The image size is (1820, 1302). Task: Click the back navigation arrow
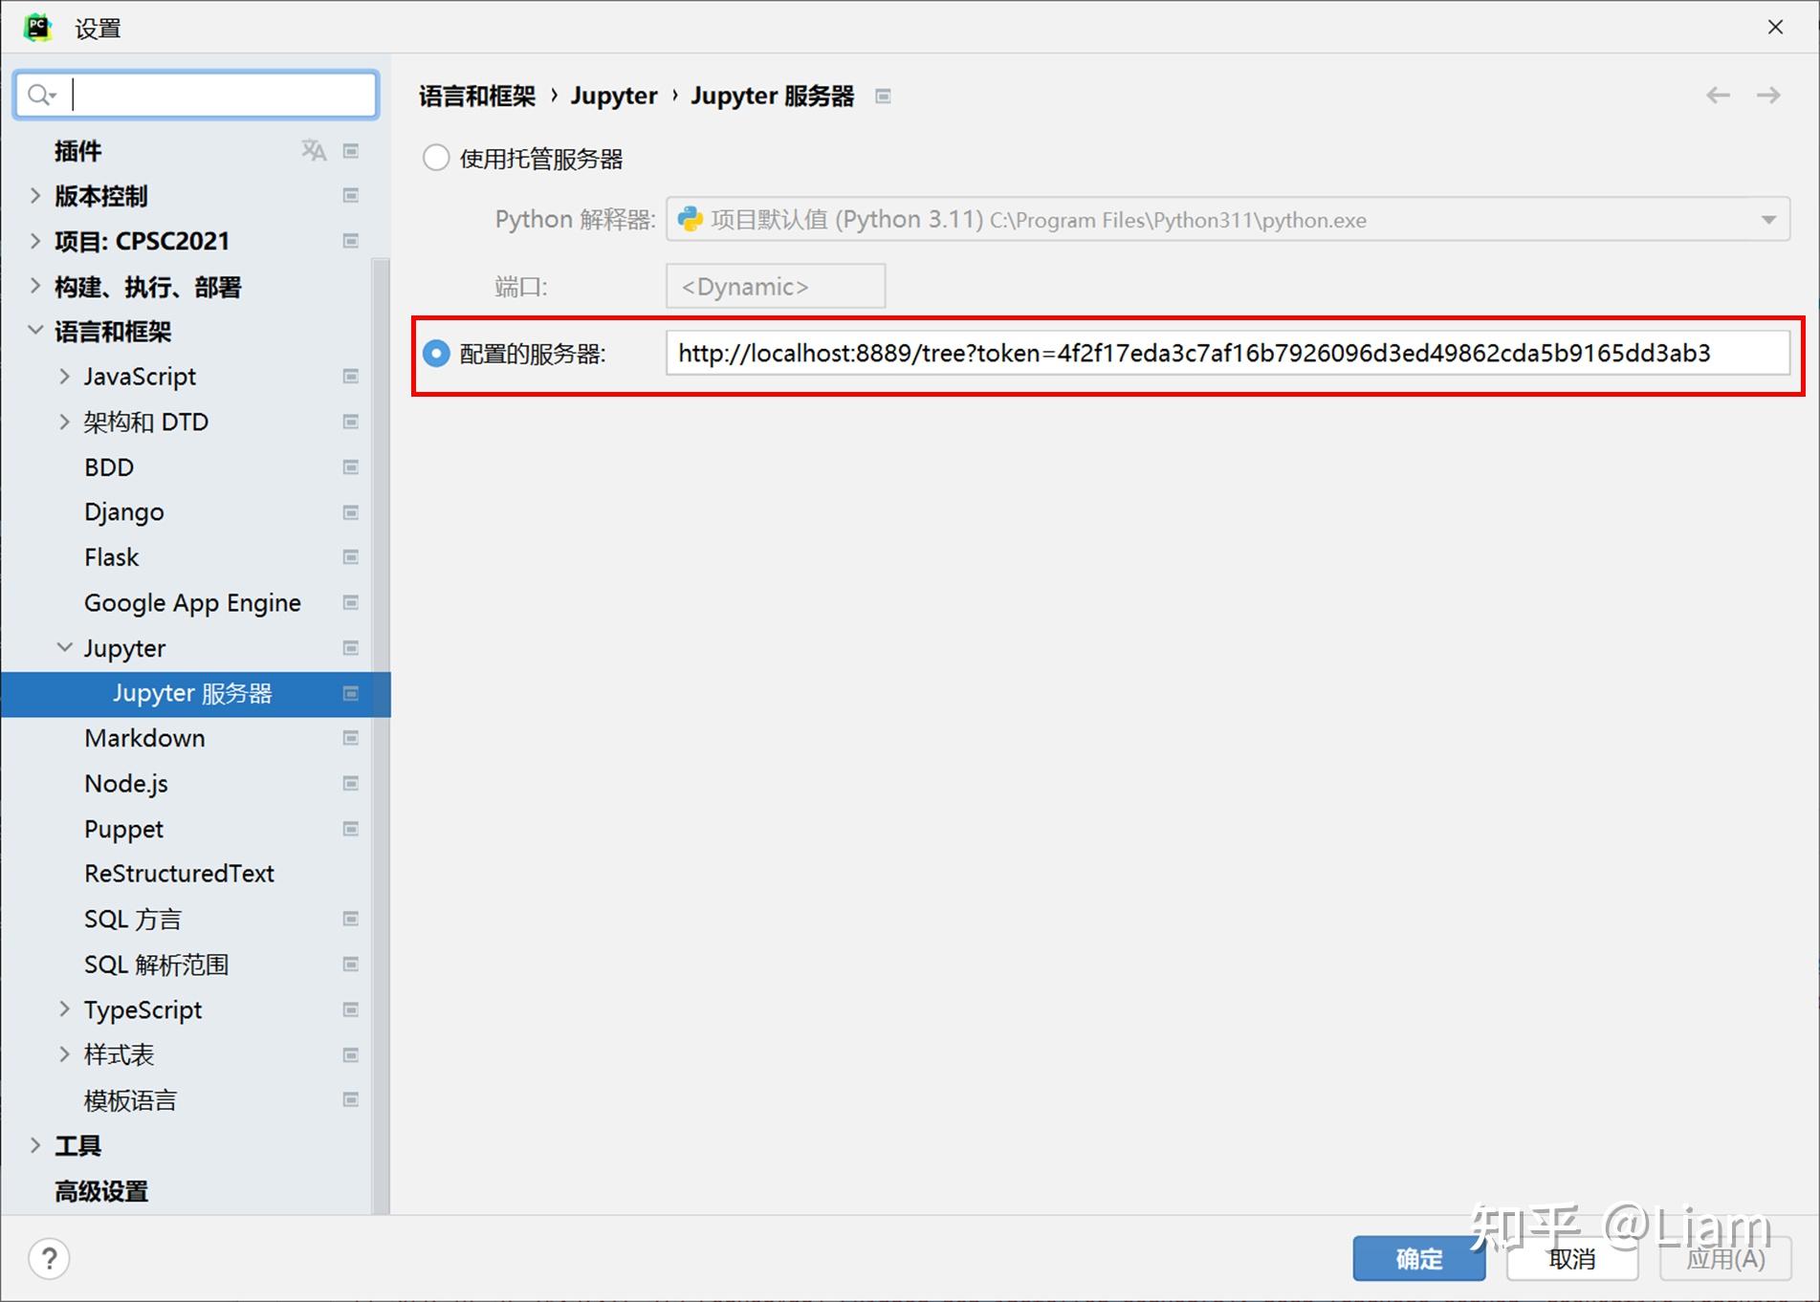[1717, 95]
